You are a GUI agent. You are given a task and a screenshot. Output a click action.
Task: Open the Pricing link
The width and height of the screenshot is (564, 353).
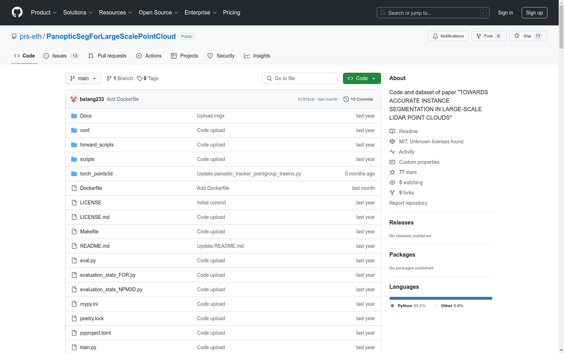pos(232,12)
